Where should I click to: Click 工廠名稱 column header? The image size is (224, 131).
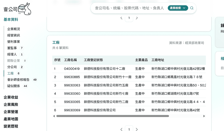pyautogui.click(x=71, y=60)
